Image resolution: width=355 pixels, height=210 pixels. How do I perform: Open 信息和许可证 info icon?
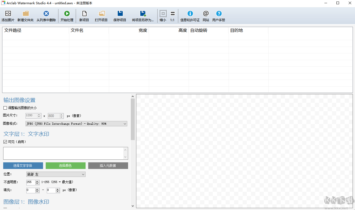tap(190, 14)
